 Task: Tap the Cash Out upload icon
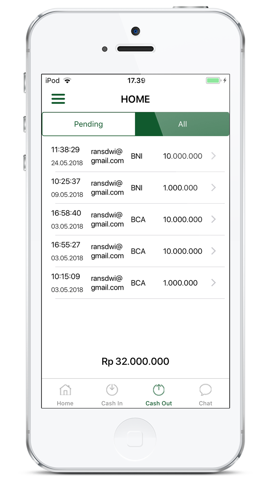(x=159, y=390)
